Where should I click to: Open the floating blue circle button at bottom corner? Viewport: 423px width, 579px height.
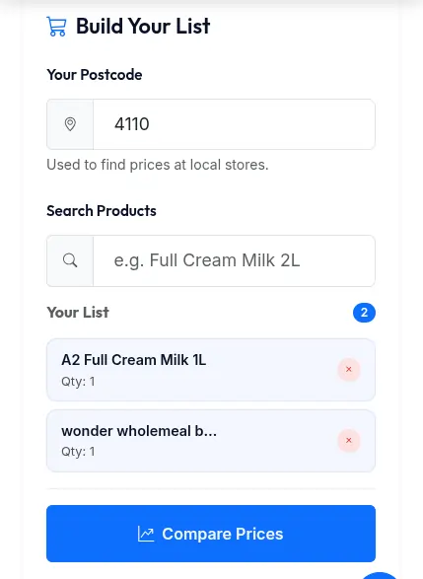click(380, 575)
